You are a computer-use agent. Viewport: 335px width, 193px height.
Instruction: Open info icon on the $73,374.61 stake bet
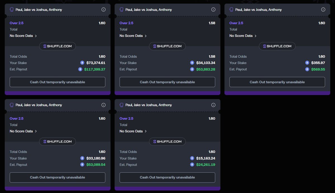tap(104, 9)
